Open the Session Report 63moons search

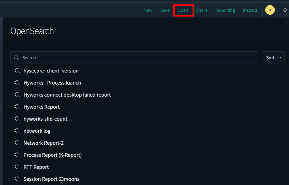click(x=52, y=179)
